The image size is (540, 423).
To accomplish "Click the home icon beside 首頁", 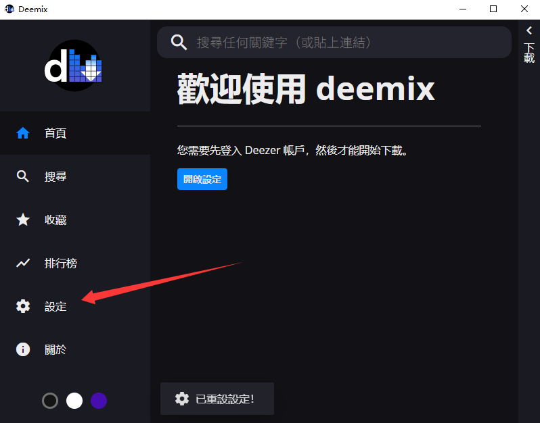I will click(23, 132).
